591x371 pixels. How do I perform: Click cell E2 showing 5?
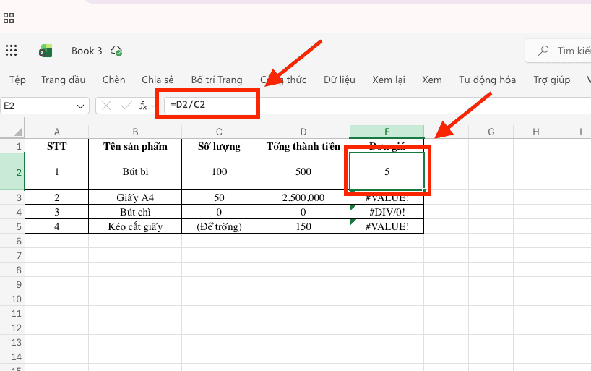coord(387,171)
